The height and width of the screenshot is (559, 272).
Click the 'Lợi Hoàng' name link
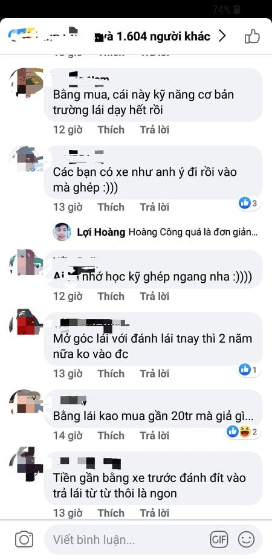point(101,233)
